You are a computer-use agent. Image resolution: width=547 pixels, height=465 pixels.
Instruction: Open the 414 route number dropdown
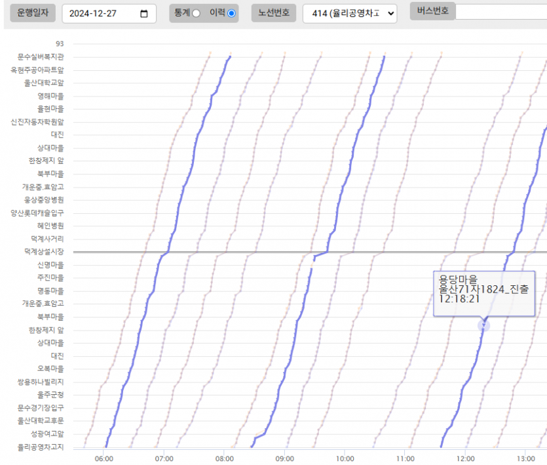pos(350,14)
